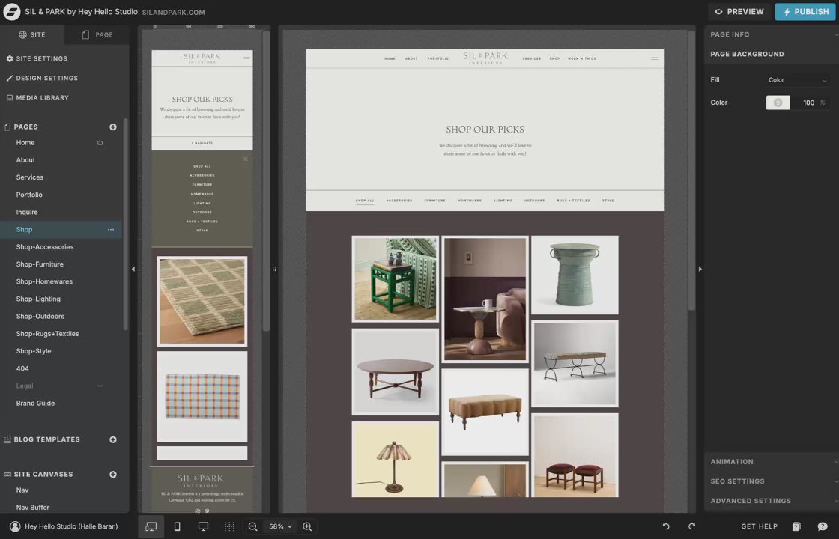The height and width of the screenshot is (539, 839).
Task: Open the zoom level 58% dropdown
Action: (280, 527)
